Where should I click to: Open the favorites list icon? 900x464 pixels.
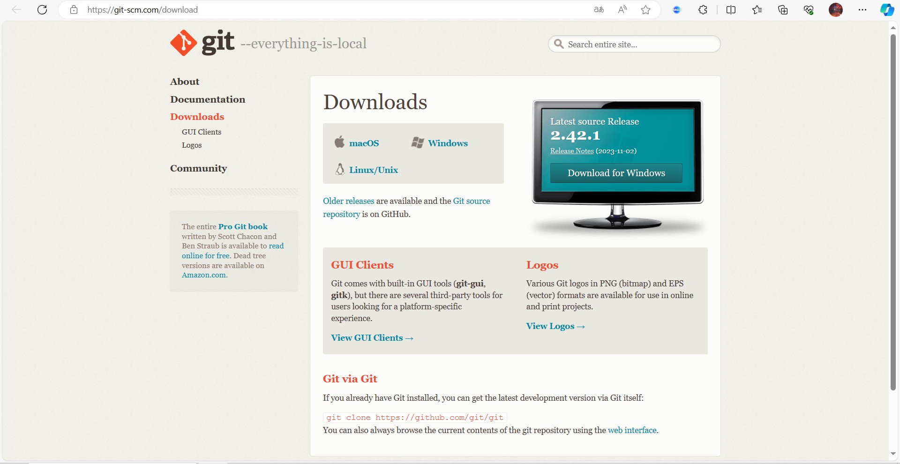pos(757,10)
